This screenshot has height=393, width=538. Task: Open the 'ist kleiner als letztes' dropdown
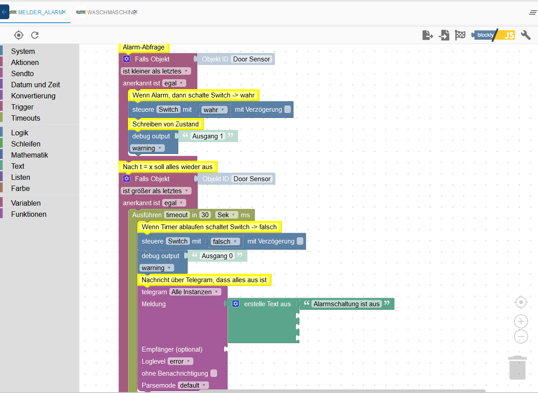(x=156, y=71)
